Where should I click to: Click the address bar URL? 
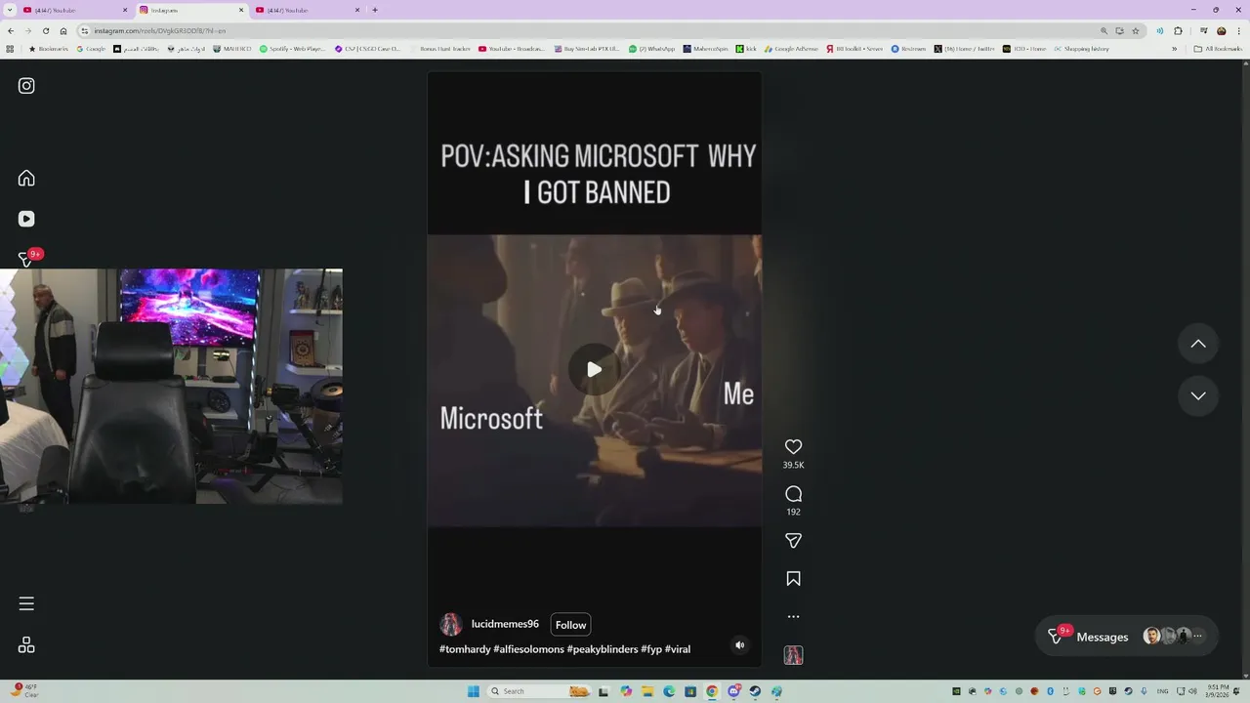pos(160,30)
